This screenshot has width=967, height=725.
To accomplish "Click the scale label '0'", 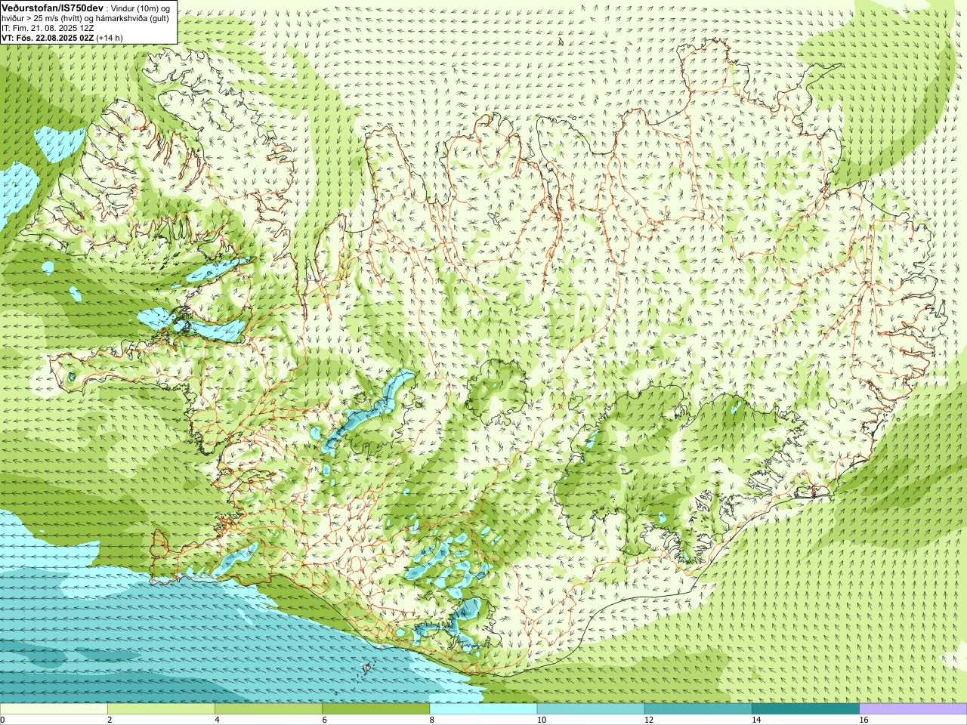I will (2, 720).
